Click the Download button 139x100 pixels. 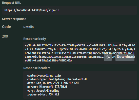pyautogui.click(x=125, y=57)
